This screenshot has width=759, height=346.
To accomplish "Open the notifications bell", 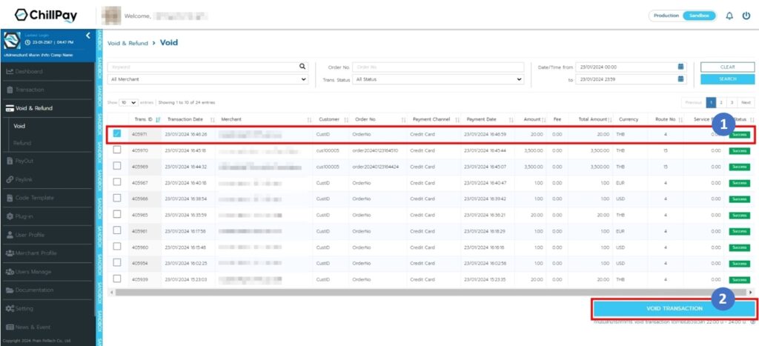I will [x=729, y=16].
